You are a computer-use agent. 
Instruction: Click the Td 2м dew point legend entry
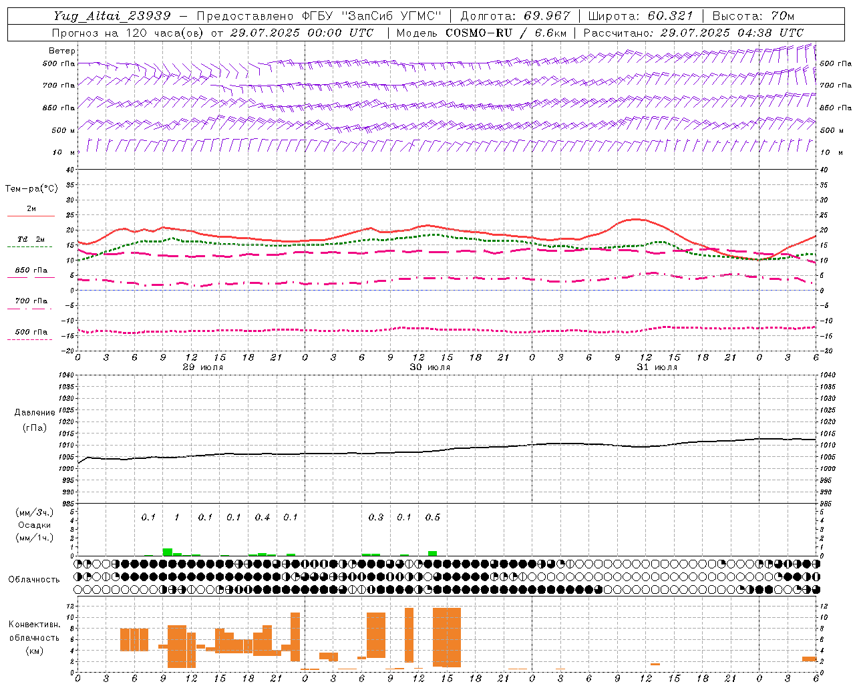31,239
